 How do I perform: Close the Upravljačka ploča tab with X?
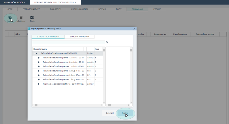[x=25, y=2]
